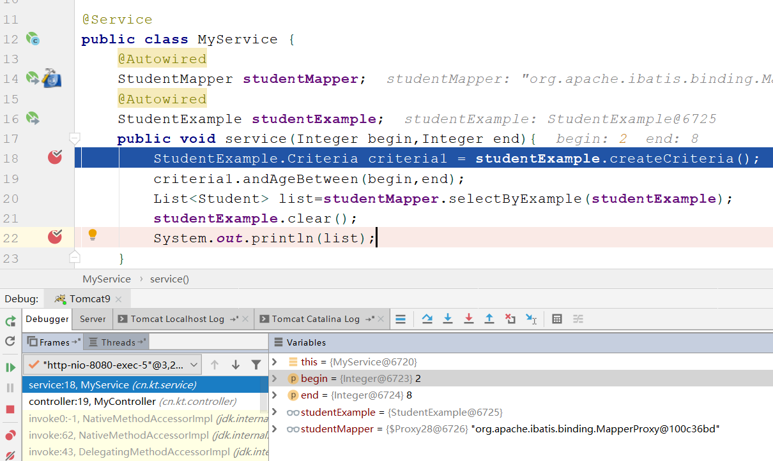Click the Rerun Tomcat9 icon
Screen dimensions: 773x461
coord(10,321)
